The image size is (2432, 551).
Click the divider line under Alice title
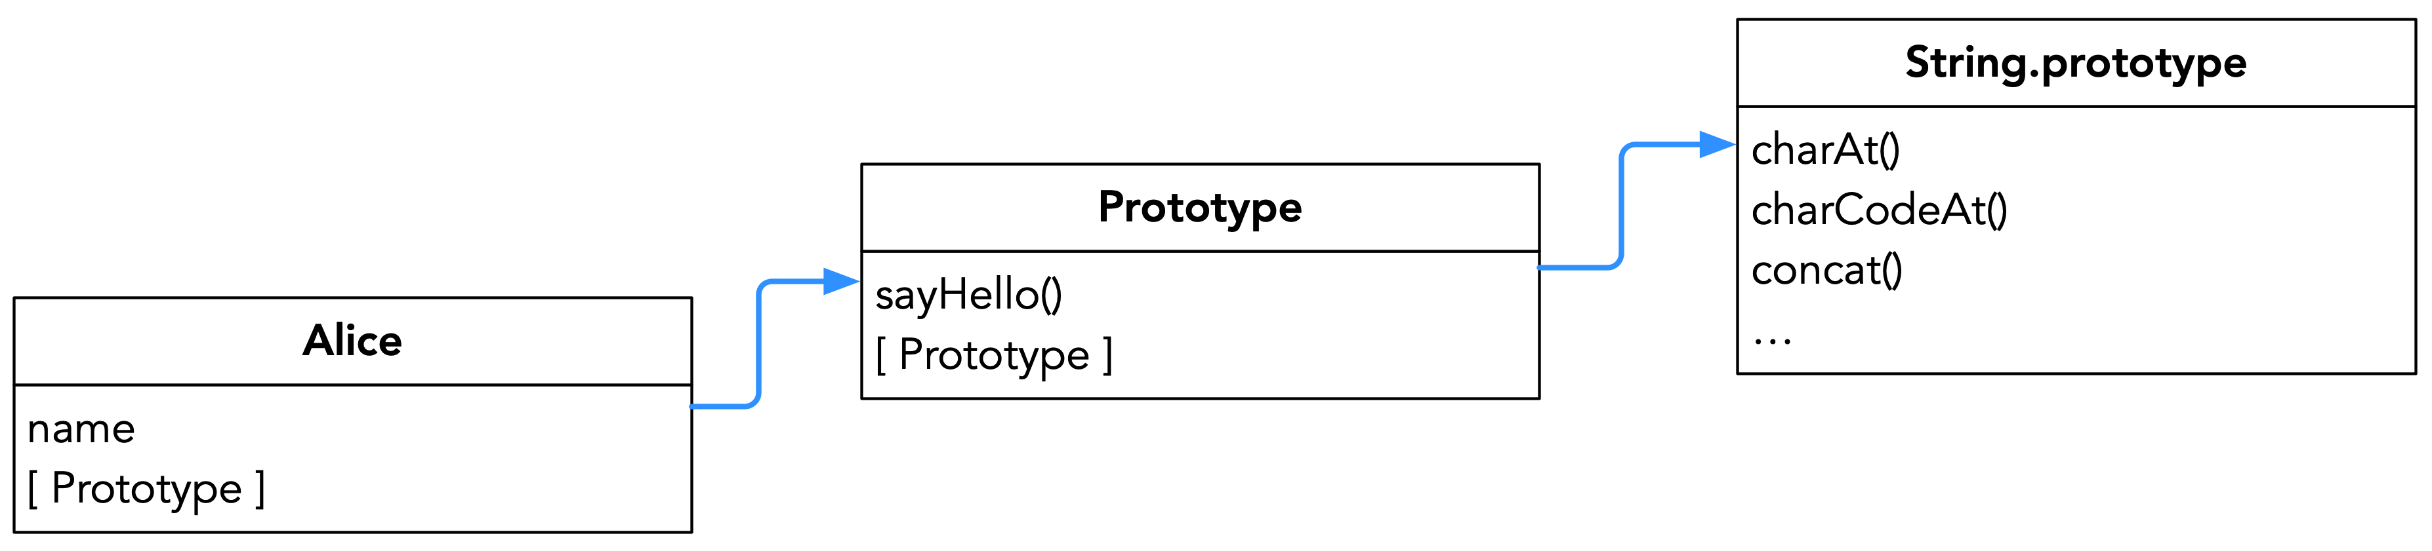(x=352, y=385)
